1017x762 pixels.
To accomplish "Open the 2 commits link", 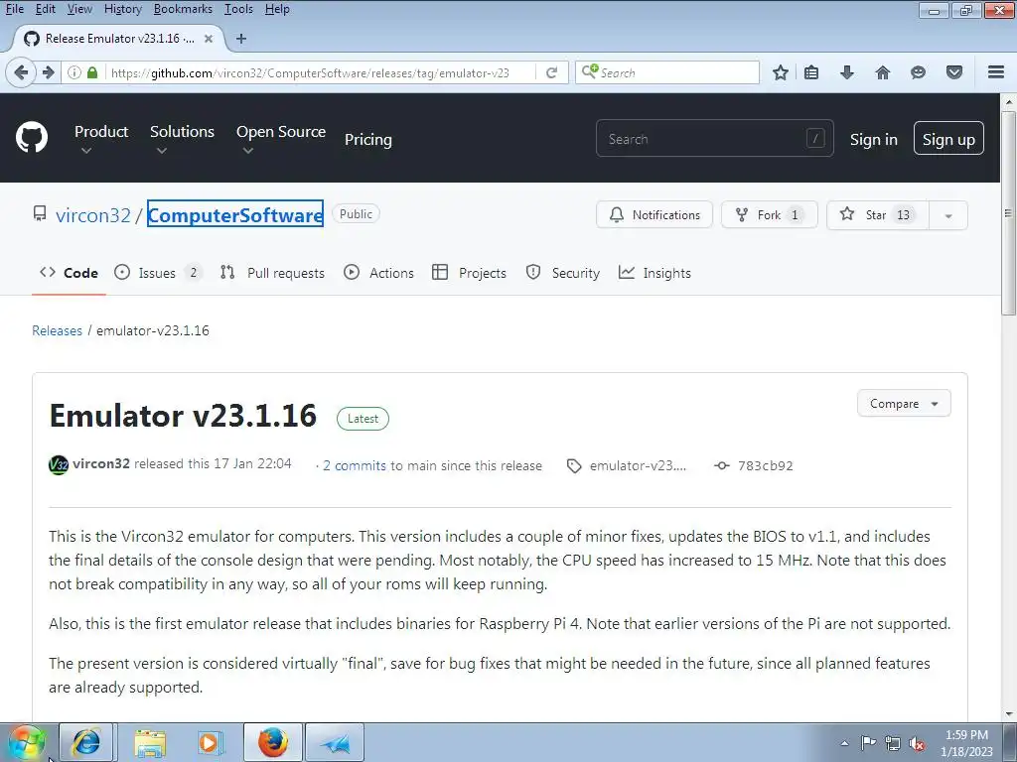I will coord(355,465).
